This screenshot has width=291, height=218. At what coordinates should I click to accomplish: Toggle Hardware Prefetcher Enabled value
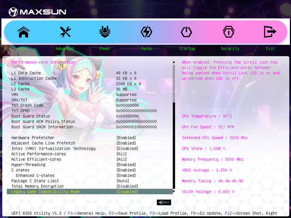(126, 138)
